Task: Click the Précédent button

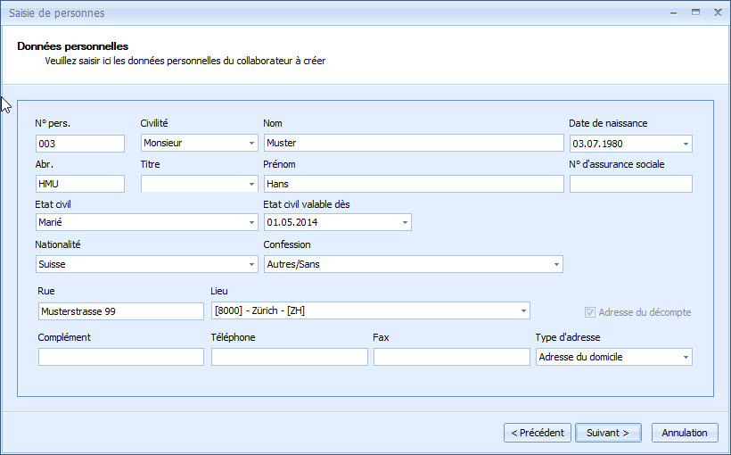Action: (x=538, y=433)
